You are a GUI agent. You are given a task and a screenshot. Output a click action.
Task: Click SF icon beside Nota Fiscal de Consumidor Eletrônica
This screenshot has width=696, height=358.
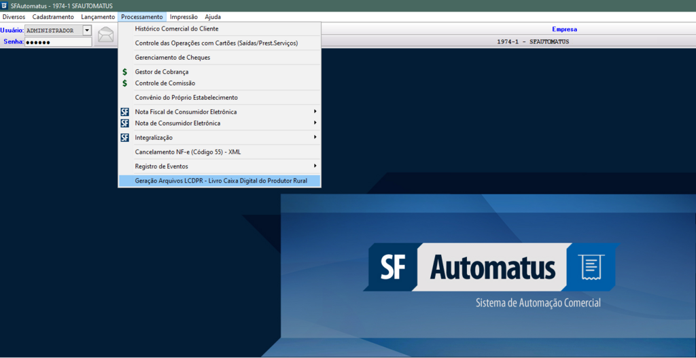point(124,112)
